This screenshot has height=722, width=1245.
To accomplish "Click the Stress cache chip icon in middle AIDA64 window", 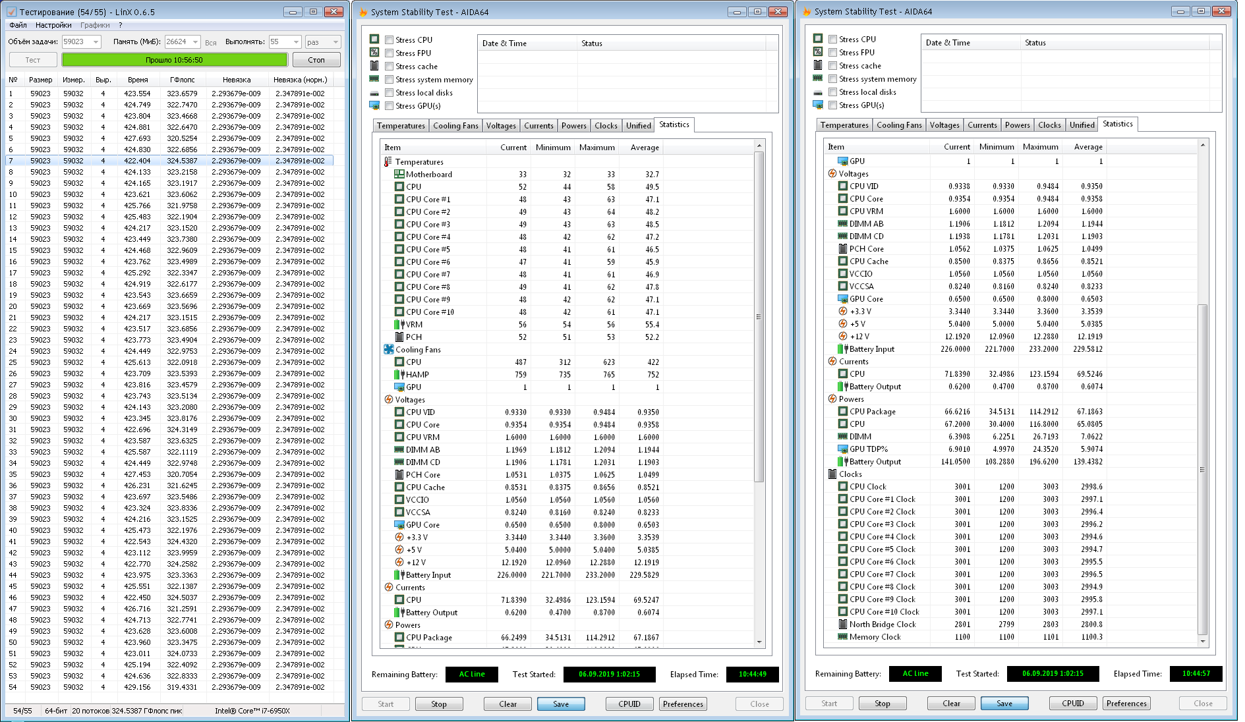I will (x=374, y=66).
